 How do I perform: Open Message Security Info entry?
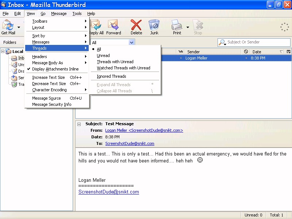point(57,104)
